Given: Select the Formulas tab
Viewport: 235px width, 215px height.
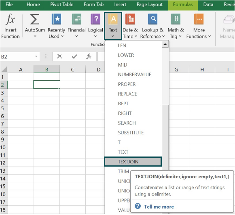Looking at the screenshot, I should point(183,5).
